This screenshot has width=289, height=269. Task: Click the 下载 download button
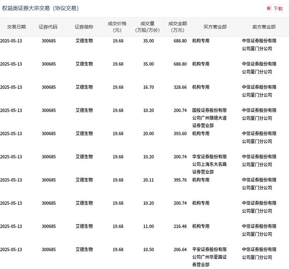coord(275,9)
